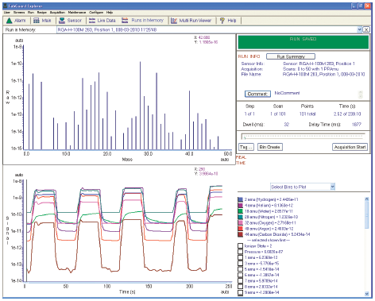Open the Recipe menu
Viewport: 375px width, 301px height.
coord(42,12)
